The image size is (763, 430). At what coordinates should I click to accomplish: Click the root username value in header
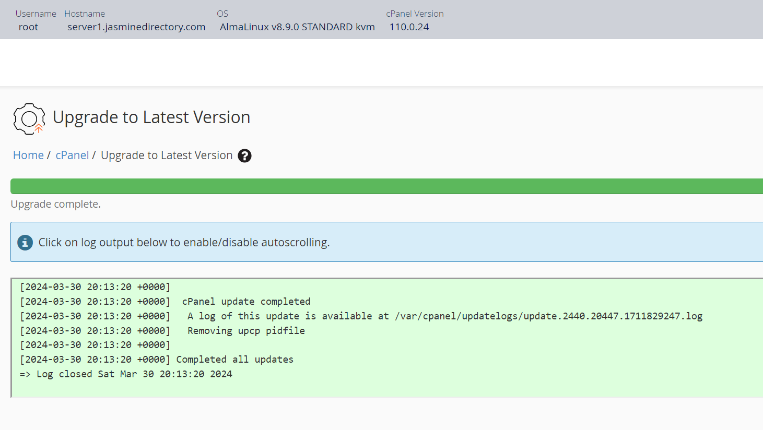pos(28,27)
